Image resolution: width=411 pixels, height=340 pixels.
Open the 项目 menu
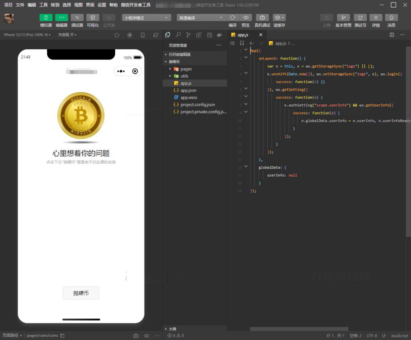tap(8, 5)
